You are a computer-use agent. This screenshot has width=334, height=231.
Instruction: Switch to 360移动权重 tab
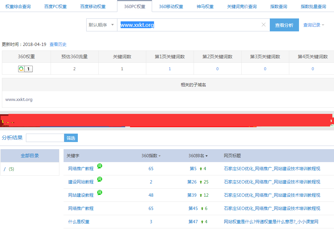(x=171, y=6)
